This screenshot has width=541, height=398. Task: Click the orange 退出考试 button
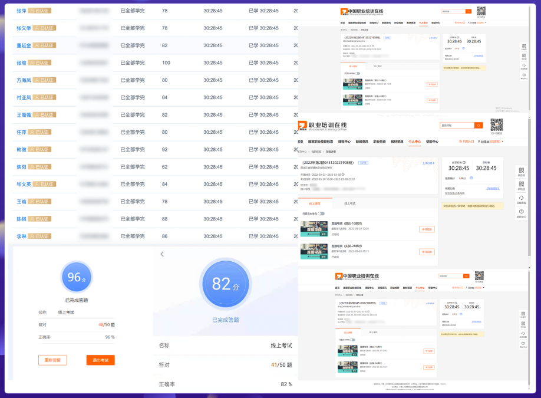click(x=100, y=360)
